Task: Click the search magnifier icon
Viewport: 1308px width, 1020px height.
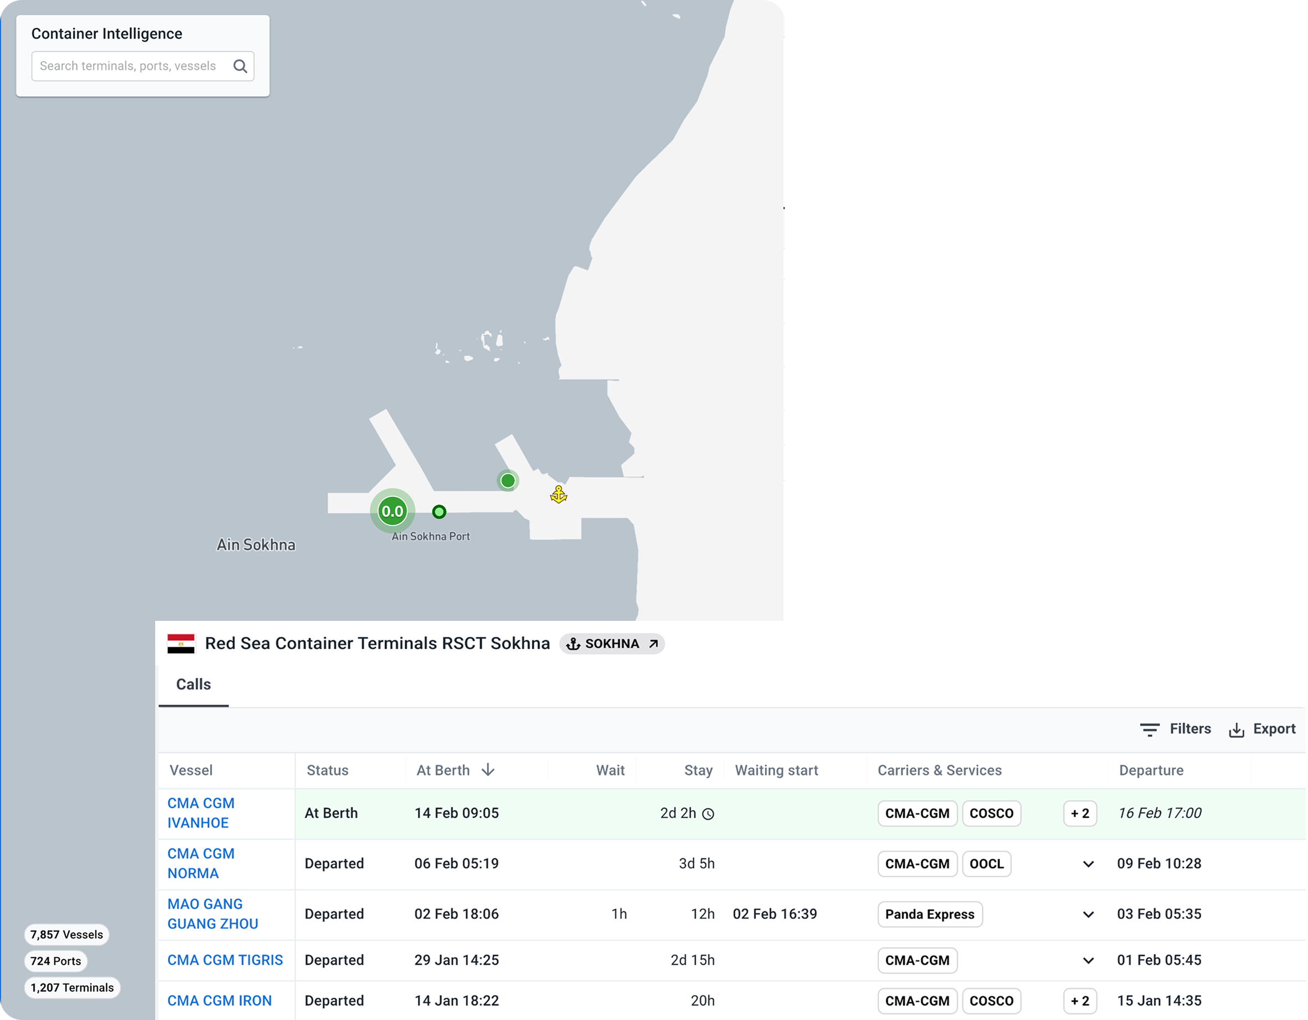Action: coord(240,67)
